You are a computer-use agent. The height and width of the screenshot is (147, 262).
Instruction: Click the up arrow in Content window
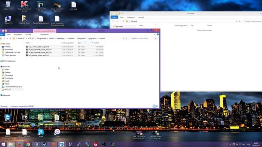click(x=124, y=21)
